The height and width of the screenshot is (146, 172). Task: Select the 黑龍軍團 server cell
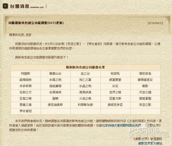(x=145, y=99)
